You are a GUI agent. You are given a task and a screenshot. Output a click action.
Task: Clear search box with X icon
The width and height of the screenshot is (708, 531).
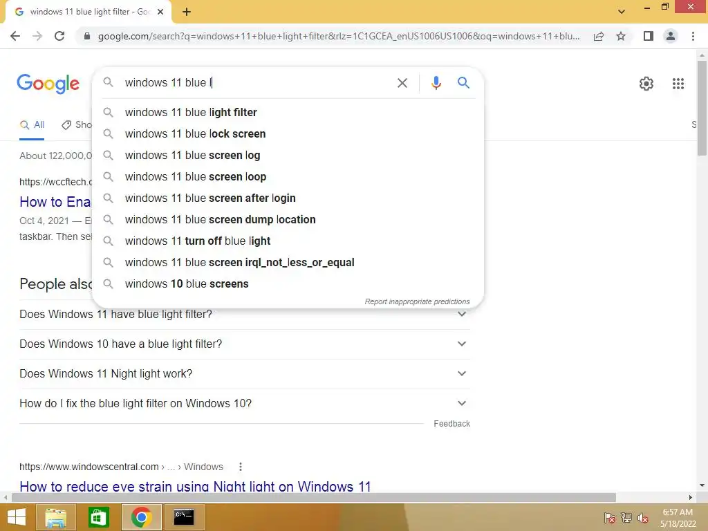402,83
